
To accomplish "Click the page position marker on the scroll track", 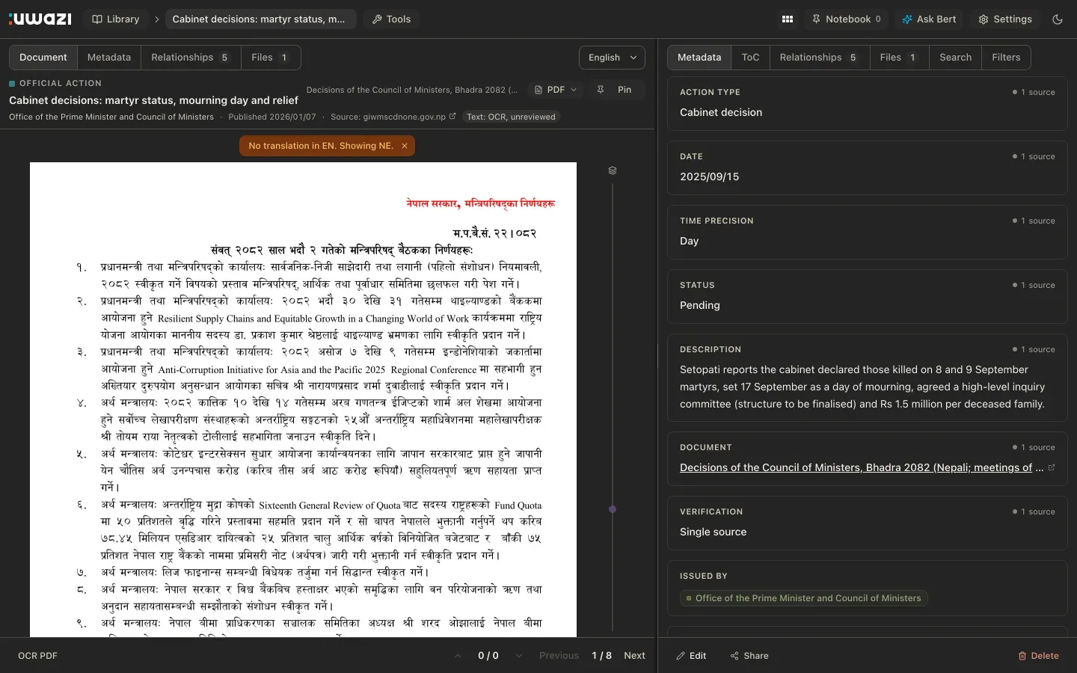I will [613, 509].
